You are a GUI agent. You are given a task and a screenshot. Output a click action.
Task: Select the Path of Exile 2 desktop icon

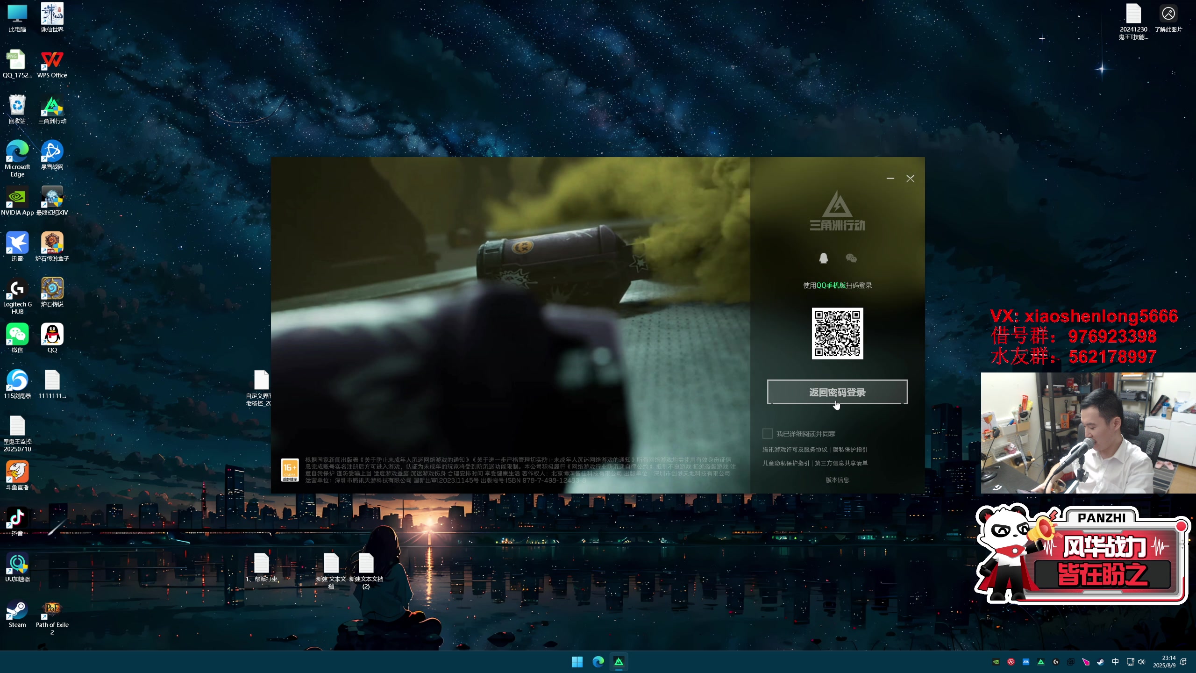click(x=52, y=617)
